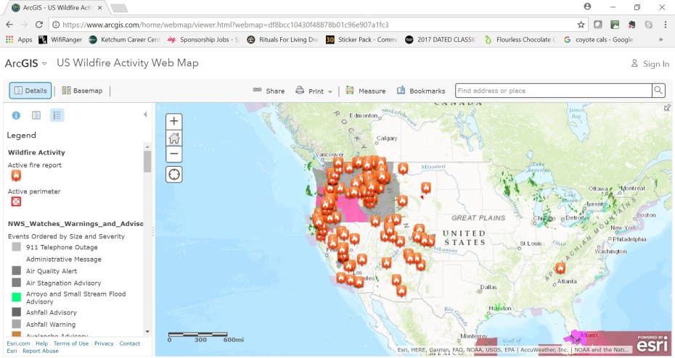Bookmark this page with the star icon
The image size is (675, 358).
581,24
